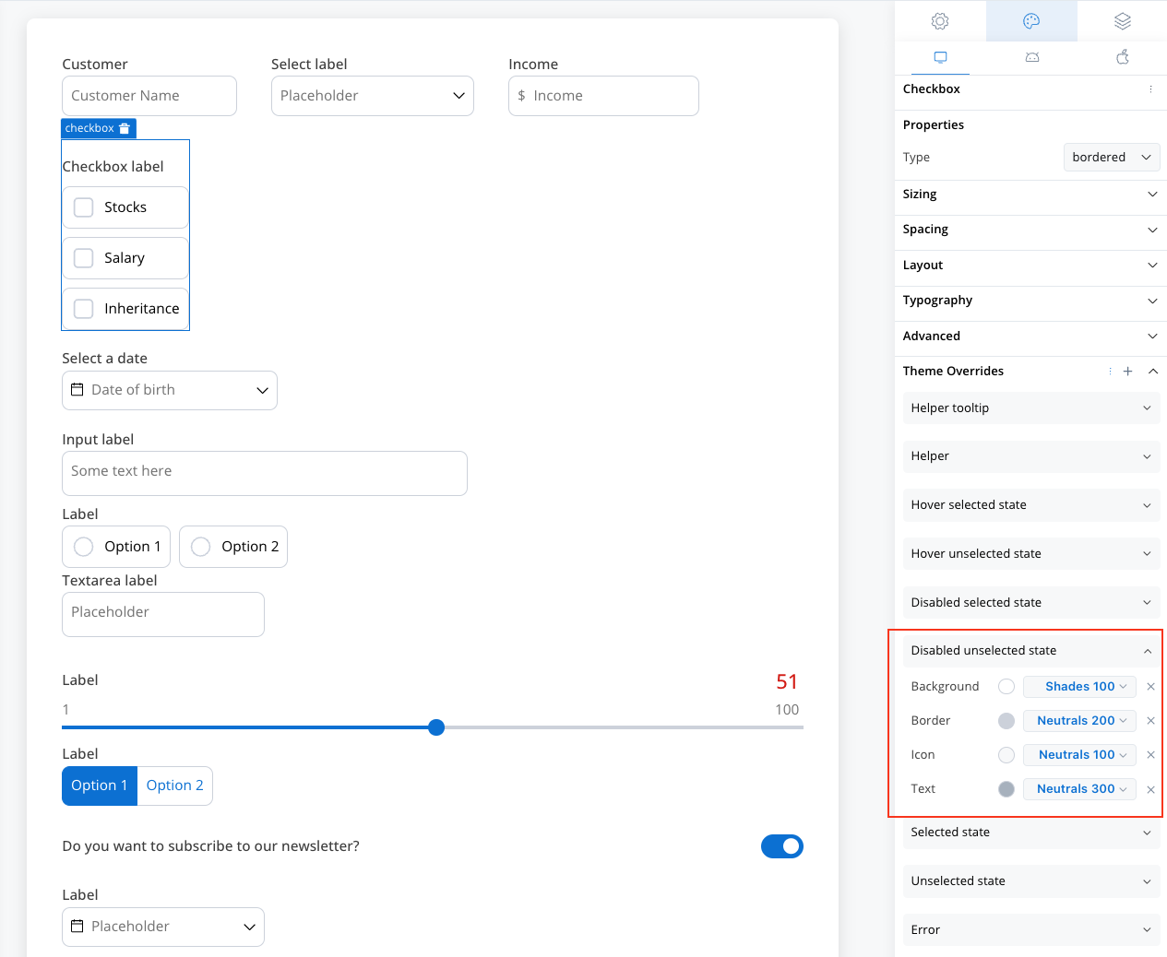Open the Date of birth dropdown arrow

click(x=262, y=391)
